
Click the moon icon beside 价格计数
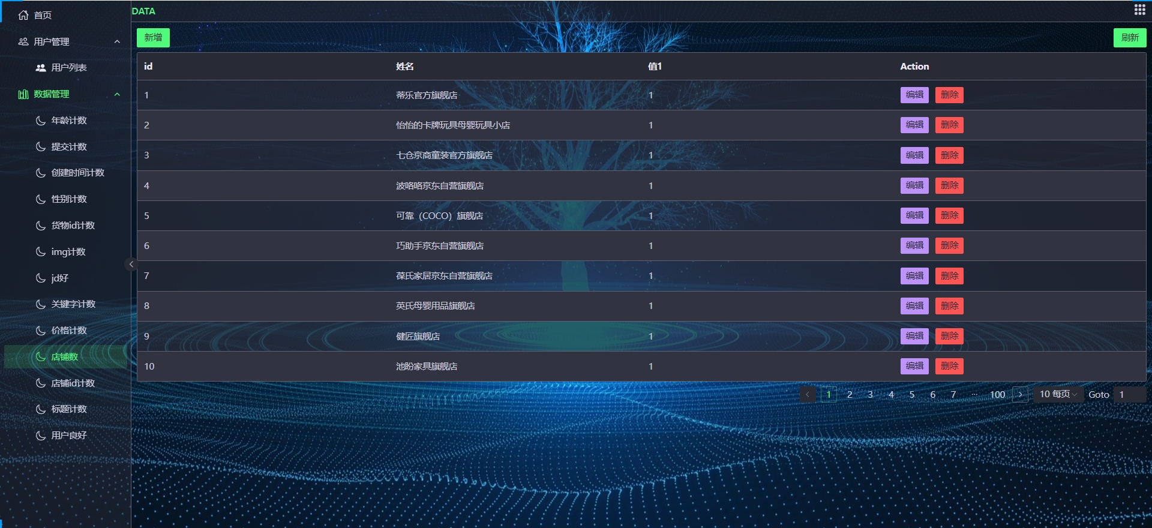[x=41, y=331]
